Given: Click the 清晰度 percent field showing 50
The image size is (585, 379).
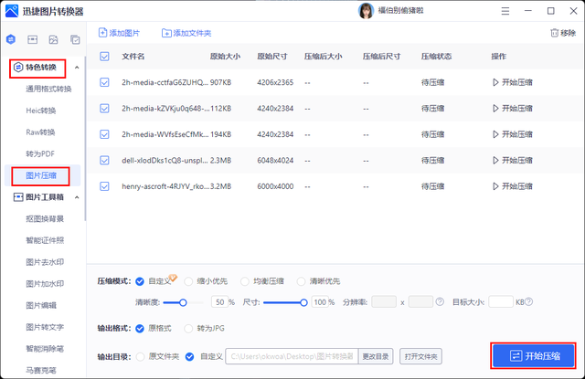Looking at the screenshot, I should pyautogui.click(x=219, y=302).
